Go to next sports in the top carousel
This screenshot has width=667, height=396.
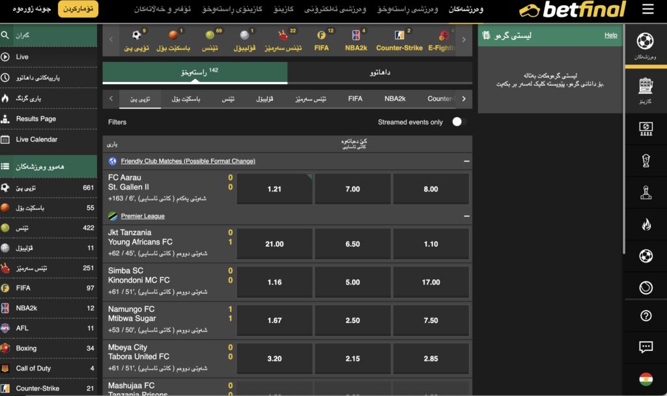pos(464,40)
